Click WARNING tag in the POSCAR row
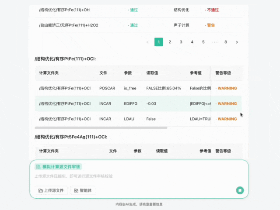Image resolution: width=280 pixels, height=210 pixels. (x=227, y=88)
